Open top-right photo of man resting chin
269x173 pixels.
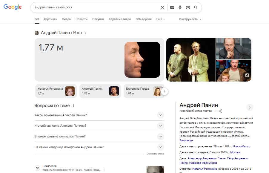pyautogui.click(x=234, y=49)
